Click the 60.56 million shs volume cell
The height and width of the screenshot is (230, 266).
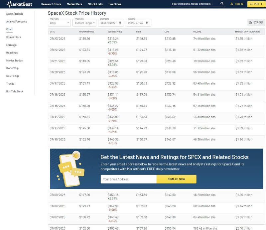tap(204, 206)
